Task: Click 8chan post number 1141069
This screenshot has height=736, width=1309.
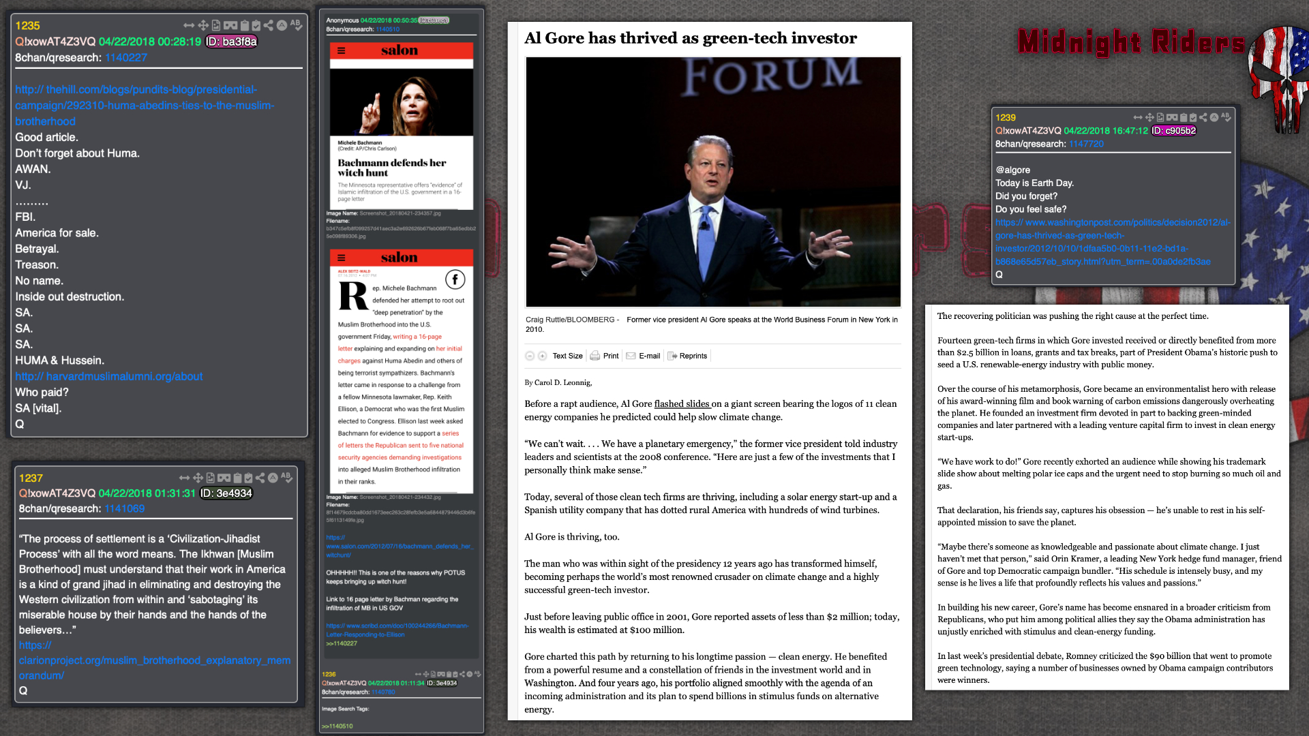Action: click(124, 508)
